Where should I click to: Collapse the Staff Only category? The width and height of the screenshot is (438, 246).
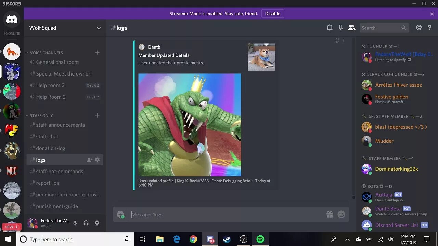39,115
